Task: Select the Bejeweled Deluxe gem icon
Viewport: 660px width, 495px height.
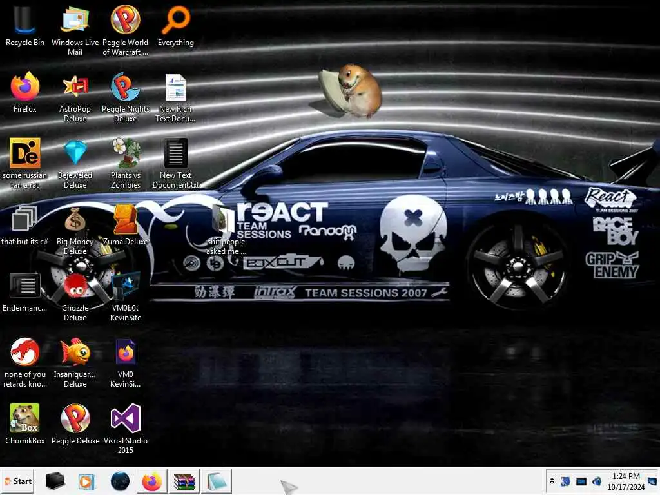Action: (75, 163)
